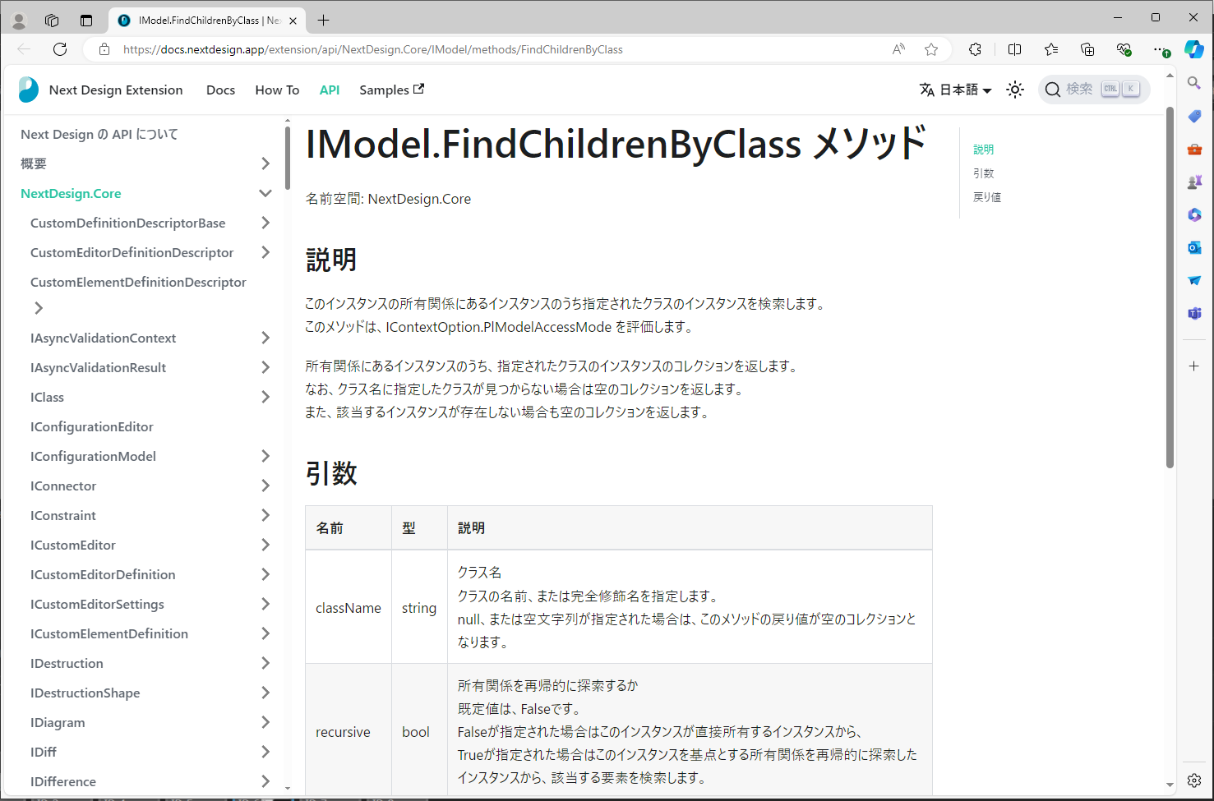Expand the IClass chevron
The width and height of the screenshot is (1214, 801).
tap(265, 397)
